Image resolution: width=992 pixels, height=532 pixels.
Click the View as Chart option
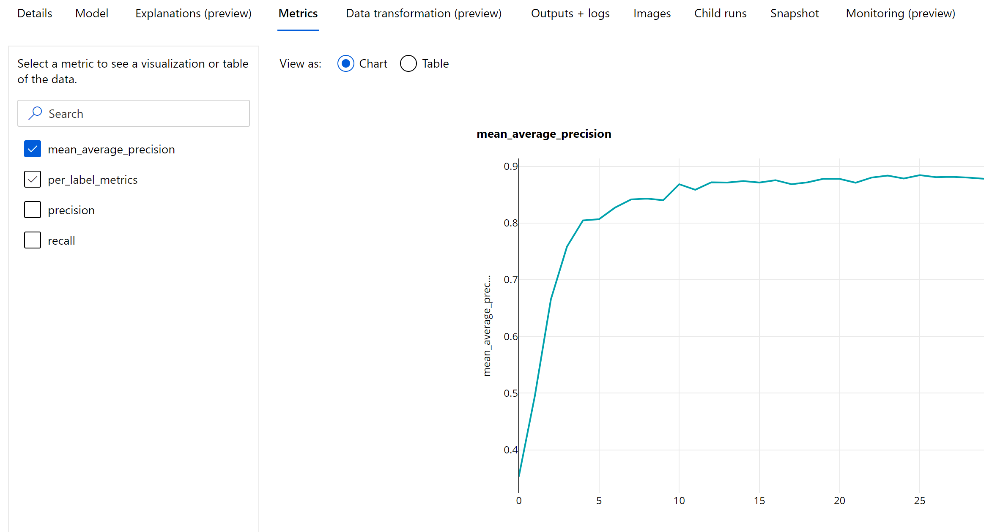tap(346, 64)
